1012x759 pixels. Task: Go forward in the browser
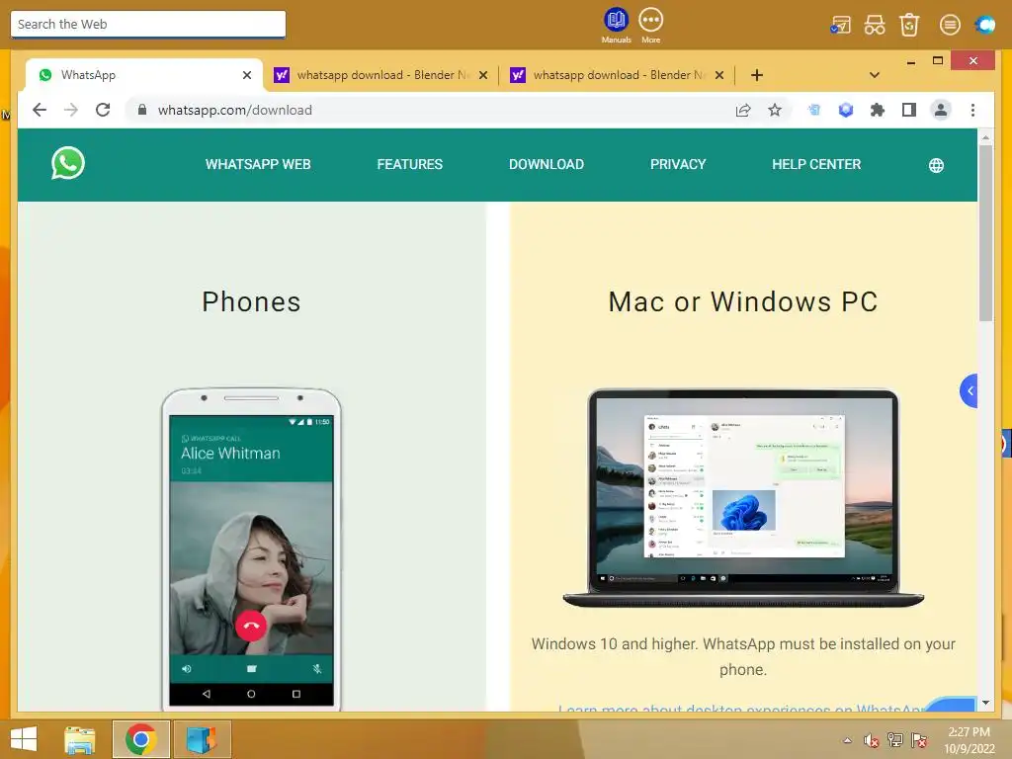(x=71, y=110)
